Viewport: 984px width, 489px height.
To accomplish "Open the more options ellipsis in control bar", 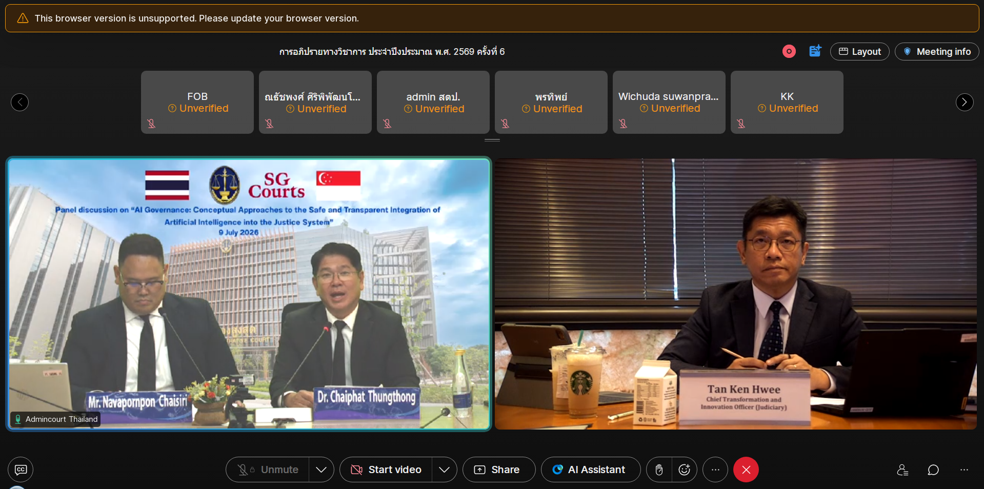I will pyautogui.click(x=715, y=470).
